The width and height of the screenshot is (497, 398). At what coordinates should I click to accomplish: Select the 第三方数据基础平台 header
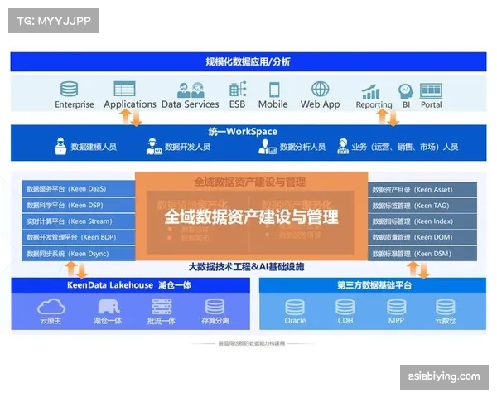373,285
